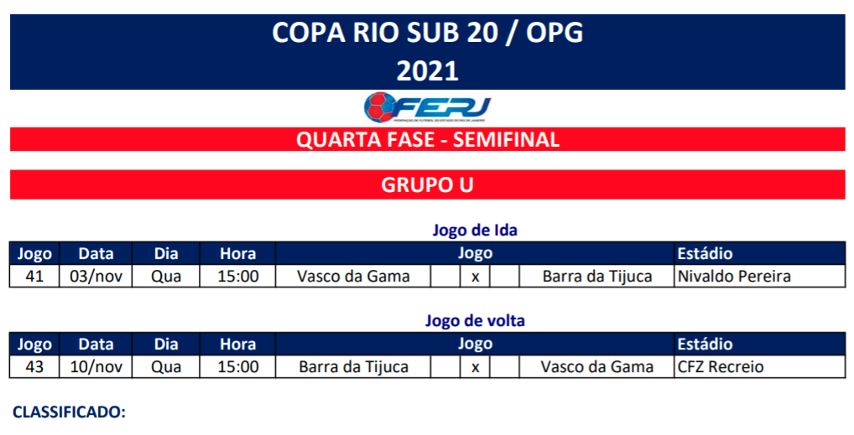The height and width of the screenshot is (435, 854).
Task: Click the CLASSIFICADO label
Action: coord(69,412)
